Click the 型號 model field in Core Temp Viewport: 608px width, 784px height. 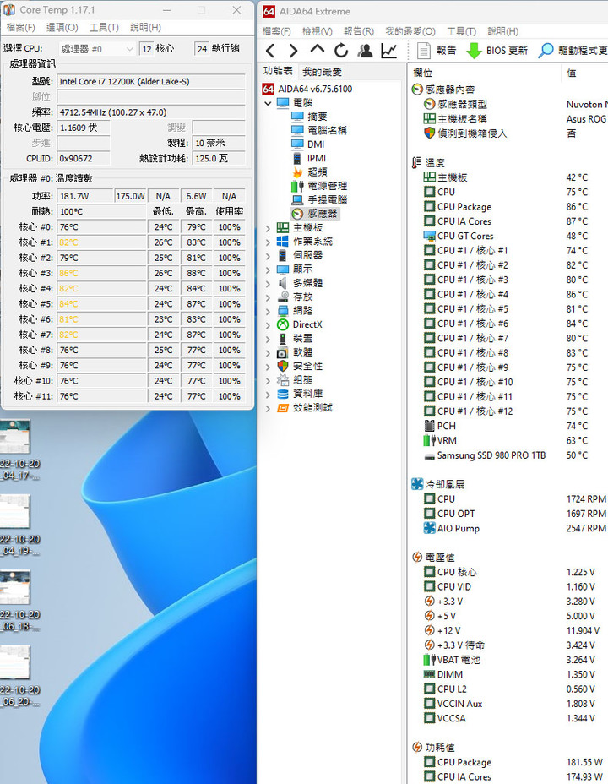[151, 81]
